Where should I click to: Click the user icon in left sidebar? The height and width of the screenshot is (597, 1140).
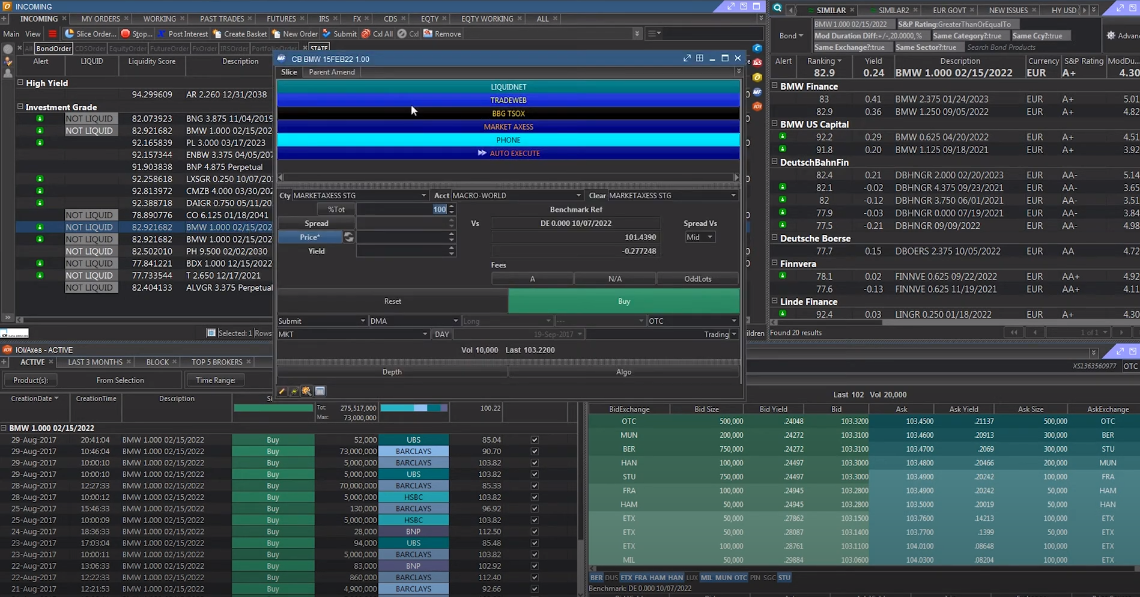tap(8, 73)
